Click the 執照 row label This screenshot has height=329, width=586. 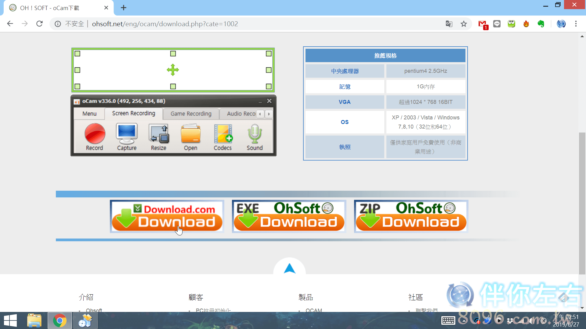click(345, 147)
